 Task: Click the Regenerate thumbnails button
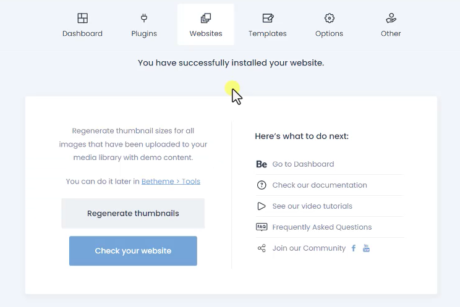pyautogui.click(x=133, y=213)
